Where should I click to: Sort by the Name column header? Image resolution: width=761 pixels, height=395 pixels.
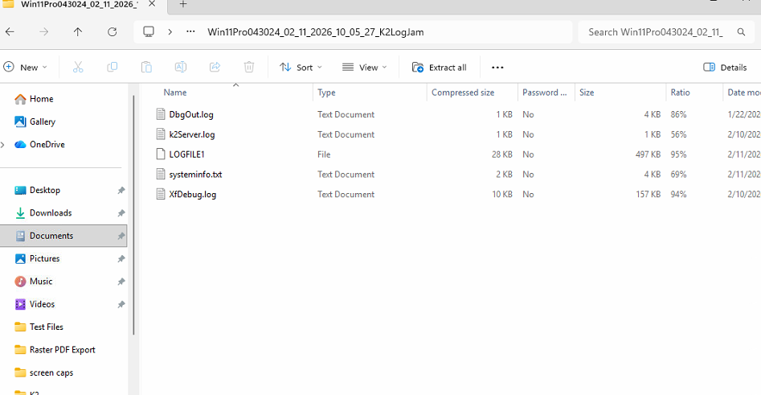(175, 93)
